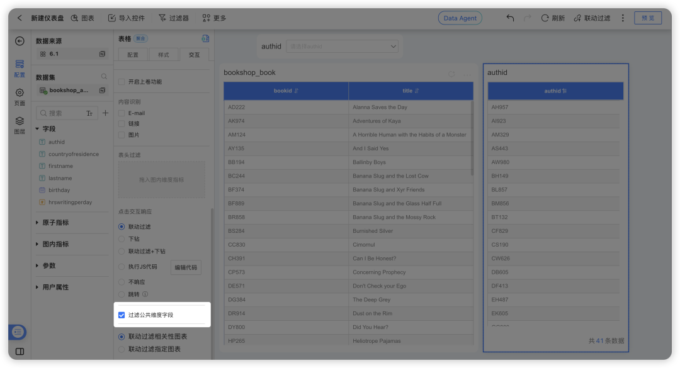
Task: Click the 预览 preview button
Action: 648,18
